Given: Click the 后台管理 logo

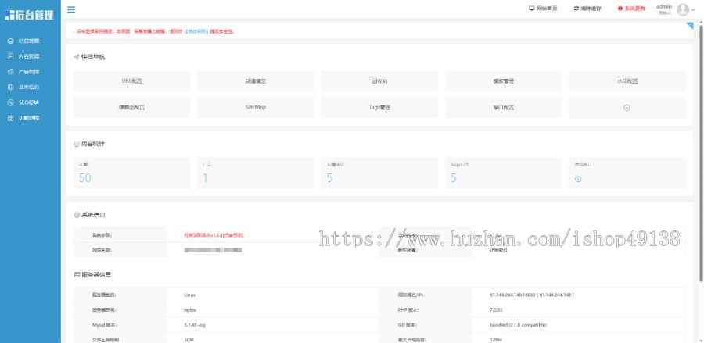Looking at the screenshot, I should [29, 14].
